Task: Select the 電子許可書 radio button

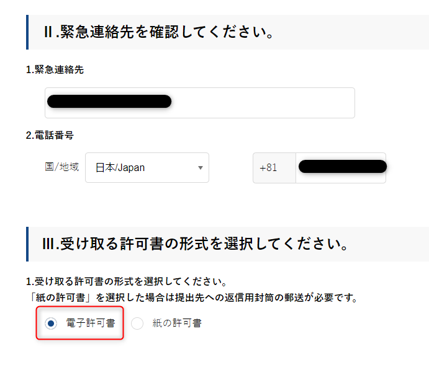Action: pyautogui.click(x=52, y=323)
